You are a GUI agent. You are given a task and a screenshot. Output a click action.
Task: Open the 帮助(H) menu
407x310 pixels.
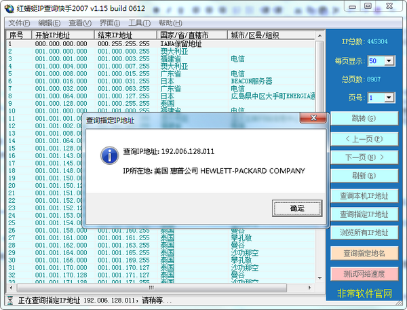170,22
